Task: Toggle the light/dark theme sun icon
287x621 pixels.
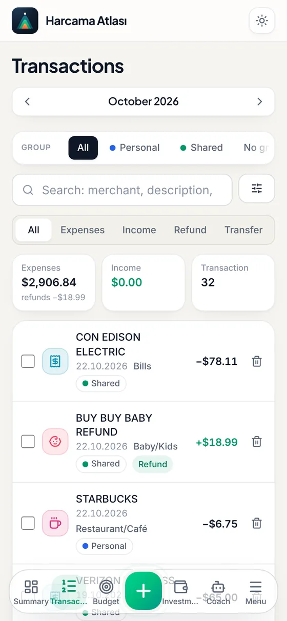Action: coord(262,21)
